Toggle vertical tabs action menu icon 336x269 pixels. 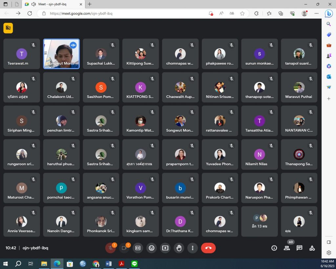click(x=6, y=4)
